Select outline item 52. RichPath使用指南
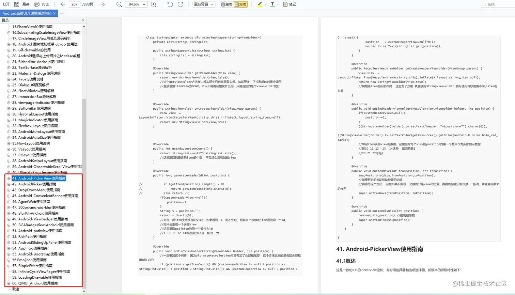515x295 pixels. [x=29, y=236]
